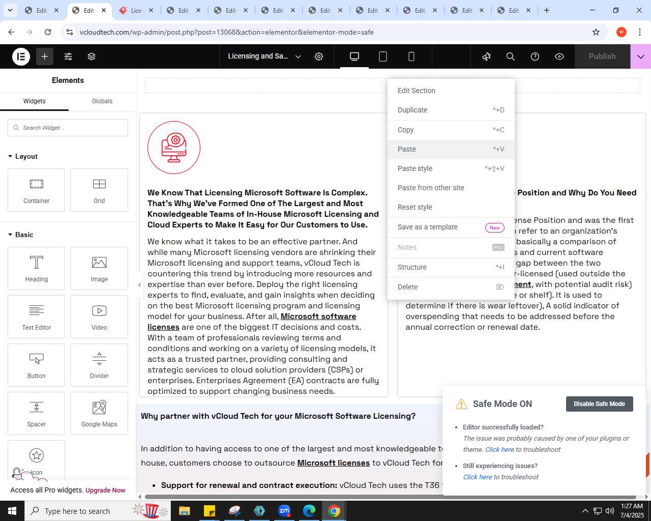Viewport: 651px width, 521px height.
Task: Click the red computer gear icon image
Action: click(174, 148)
